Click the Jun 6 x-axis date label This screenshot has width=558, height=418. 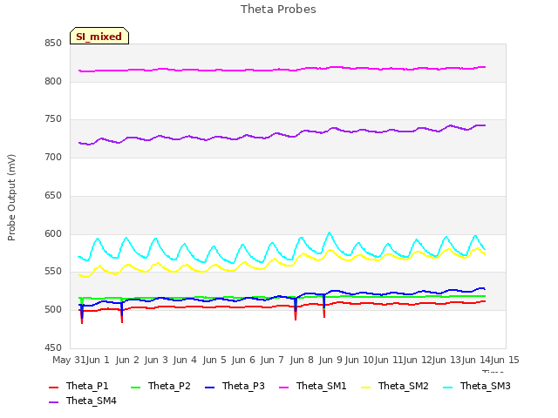click(x=243, y=360)
